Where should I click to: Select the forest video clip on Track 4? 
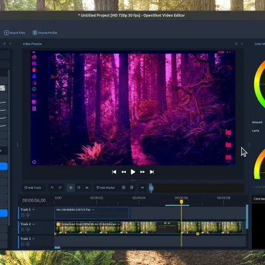(x=148, y=227)
